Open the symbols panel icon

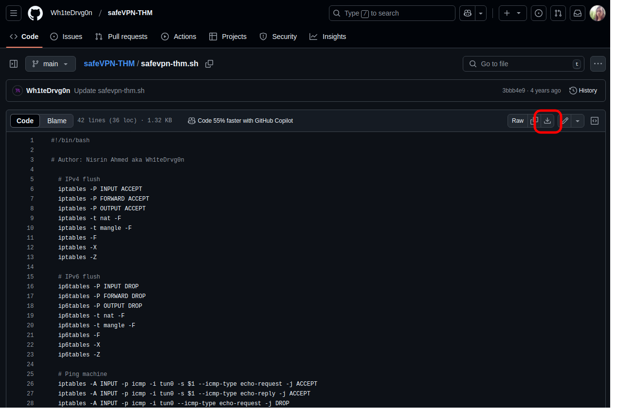[x=595, y=121]
